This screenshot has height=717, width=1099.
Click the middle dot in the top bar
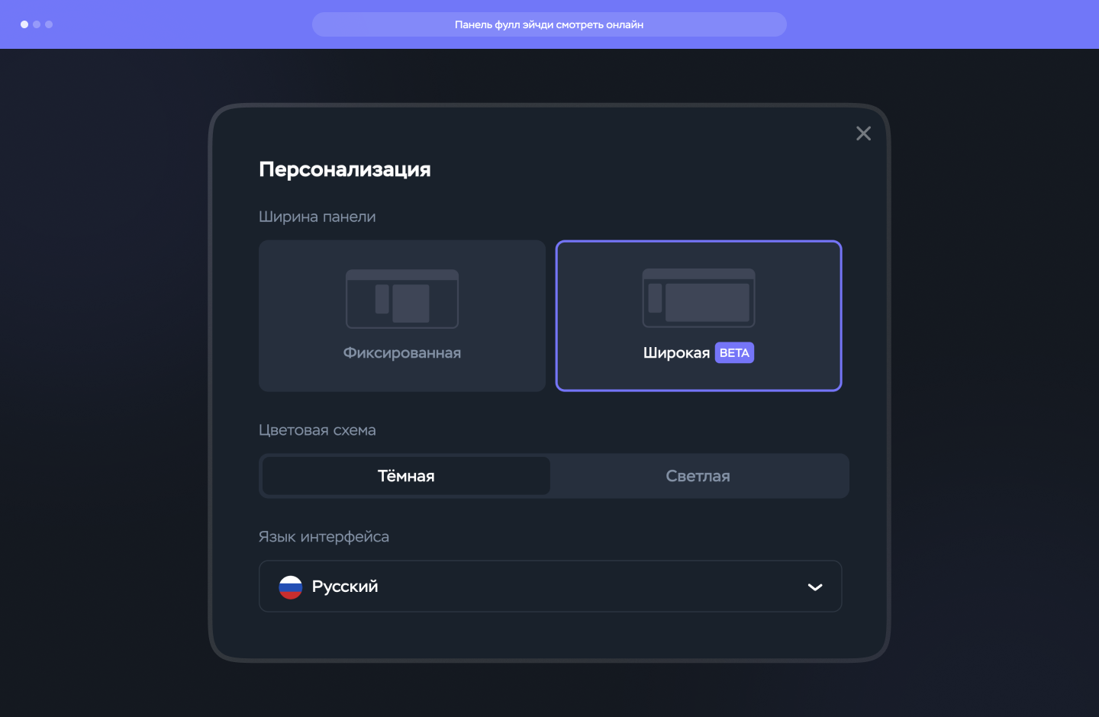click(x=37, y=24)
